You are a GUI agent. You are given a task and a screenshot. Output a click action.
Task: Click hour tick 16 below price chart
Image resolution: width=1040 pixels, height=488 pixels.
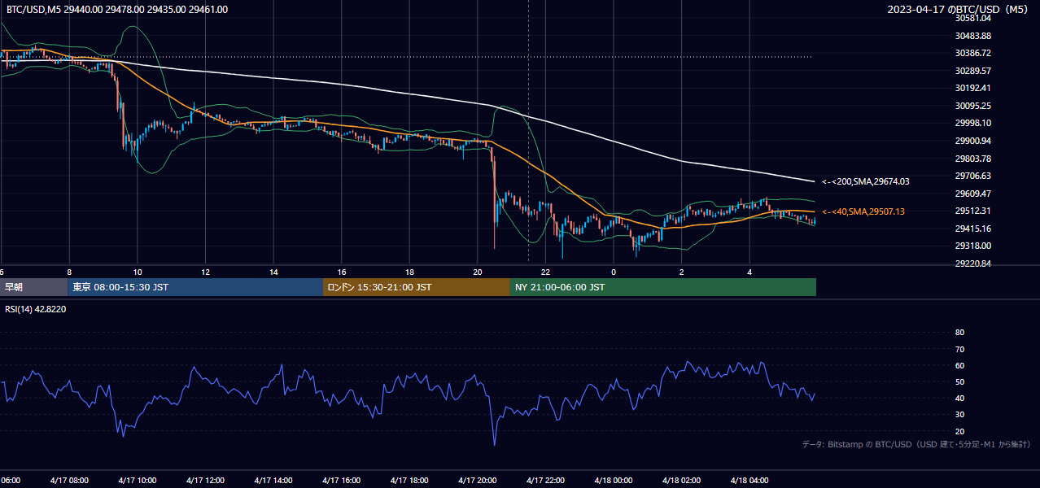coord(342,272)
